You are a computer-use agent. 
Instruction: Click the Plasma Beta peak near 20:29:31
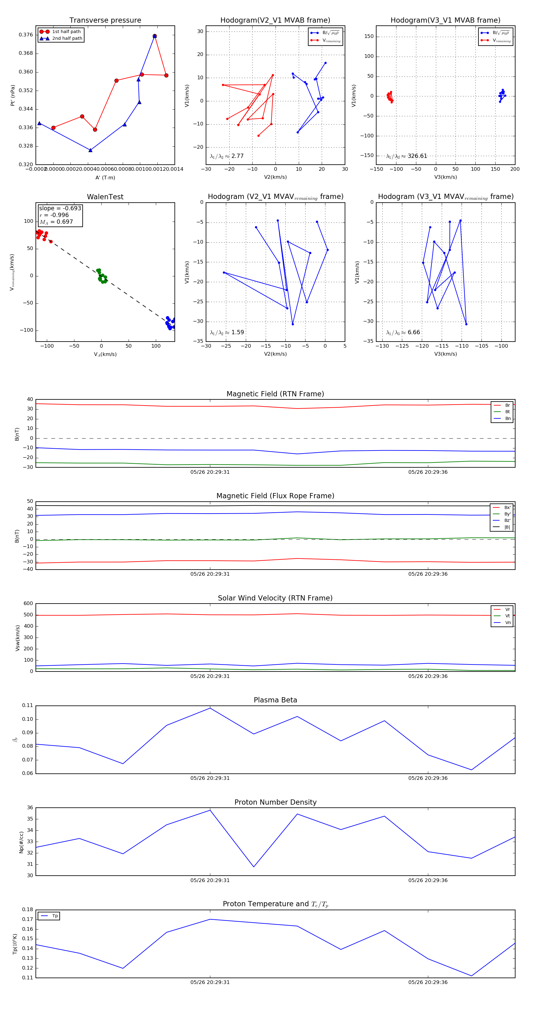[210, 708]
